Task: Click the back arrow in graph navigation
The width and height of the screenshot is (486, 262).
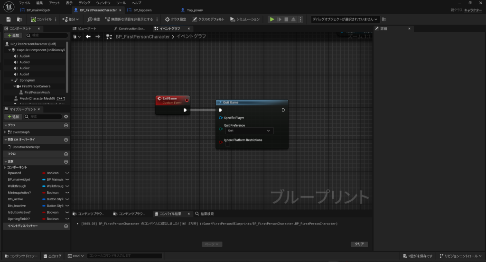Action: (88, 37)
